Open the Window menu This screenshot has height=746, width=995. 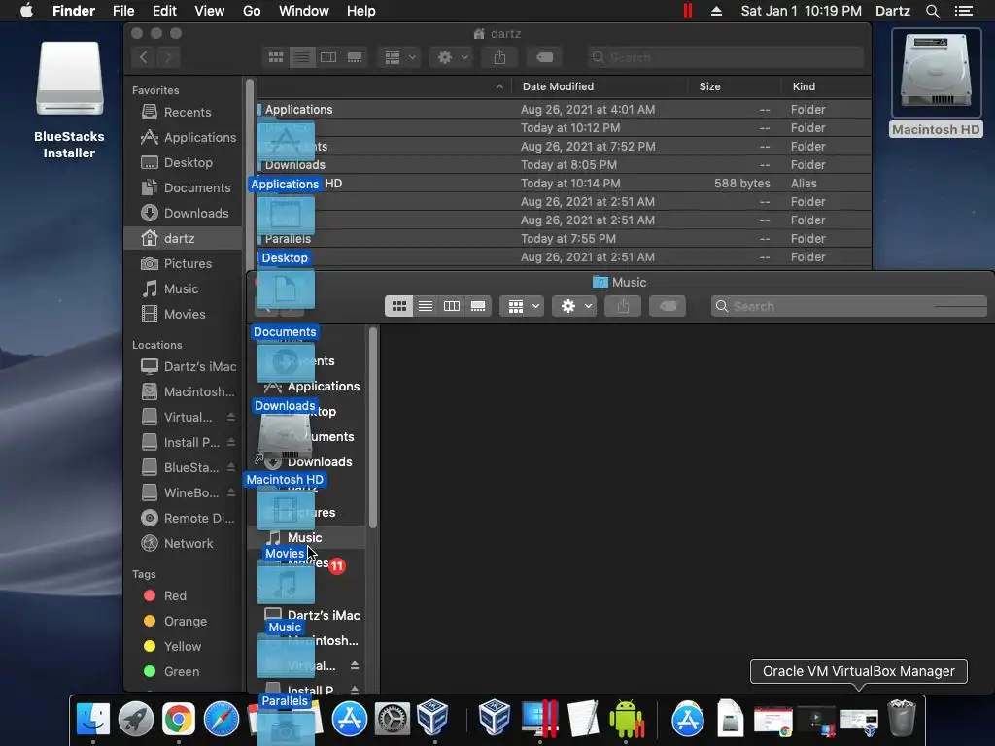[x=304, y=11]
